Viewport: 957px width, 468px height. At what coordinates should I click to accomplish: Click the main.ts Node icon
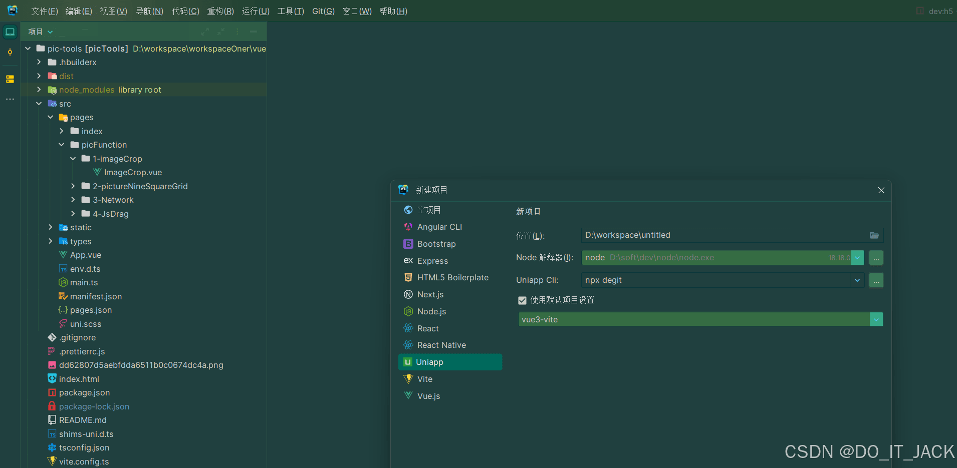[x=63, y=282]
